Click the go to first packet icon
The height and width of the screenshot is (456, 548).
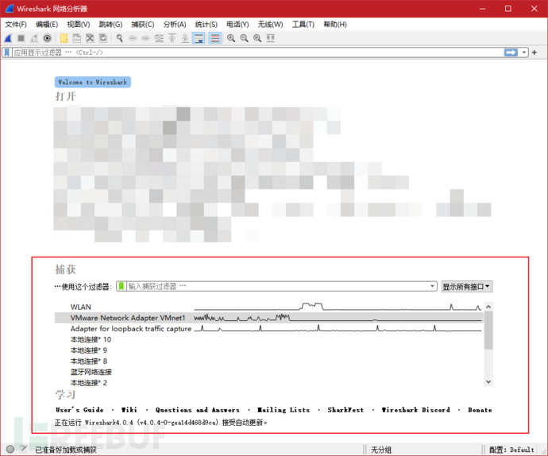tap(172, 38)
